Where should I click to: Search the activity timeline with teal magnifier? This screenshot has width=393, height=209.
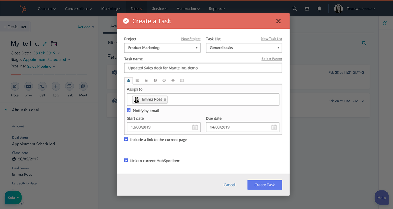pos(364,43)
